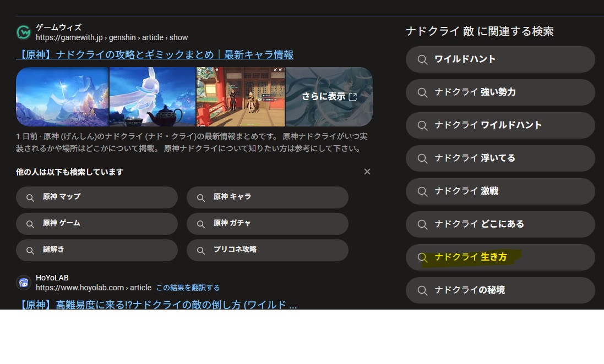Click the search icon beside ナドクライの秘境
Image resolution: width=604 pixels, height=364 pixels.
(x=422, y=290)
